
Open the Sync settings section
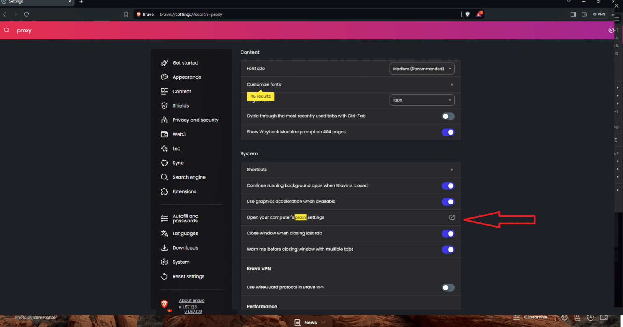coord(178,163)
